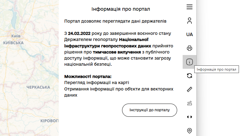Open the hamburger menu
This screenshot has width=242, height=136.
[x=189, y=7]
